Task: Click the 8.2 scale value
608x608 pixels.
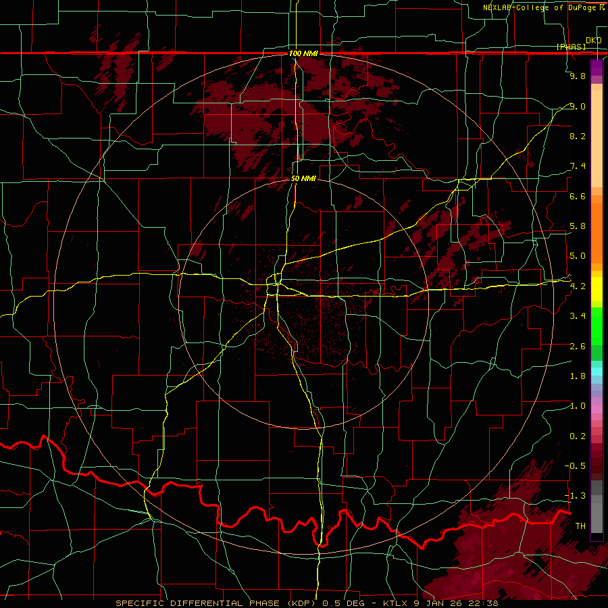Action: pyautogui.click(x=578, y=136)
